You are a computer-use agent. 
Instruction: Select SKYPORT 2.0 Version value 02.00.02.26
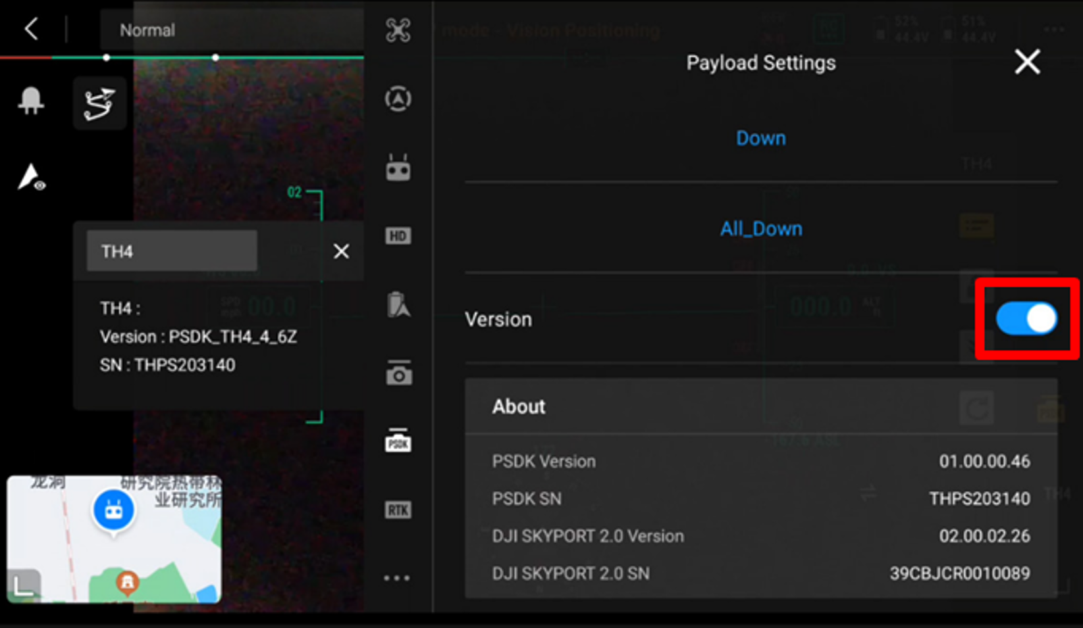click(x=984, y=536)
